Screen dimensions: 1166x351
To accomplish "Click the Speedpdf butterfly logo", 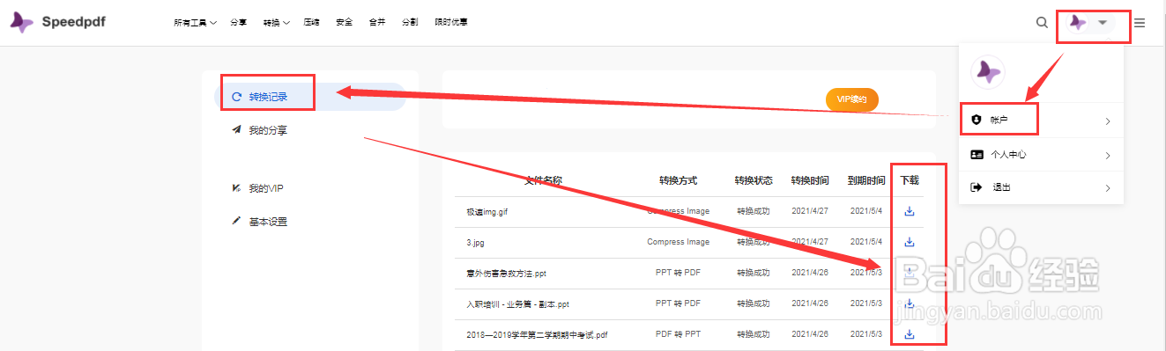I will pyautogui.click(x=22, y=22).
